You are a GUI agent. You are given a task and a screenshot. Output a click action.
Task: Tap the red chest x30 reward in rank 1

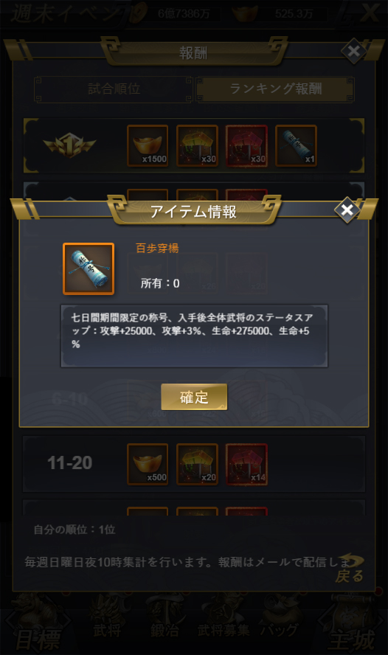click(x=246, y=146)
